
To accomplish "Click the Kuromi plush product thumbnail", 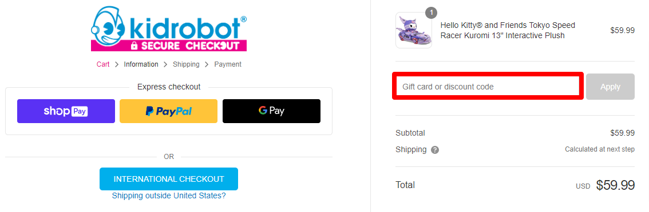I will 413,31.
